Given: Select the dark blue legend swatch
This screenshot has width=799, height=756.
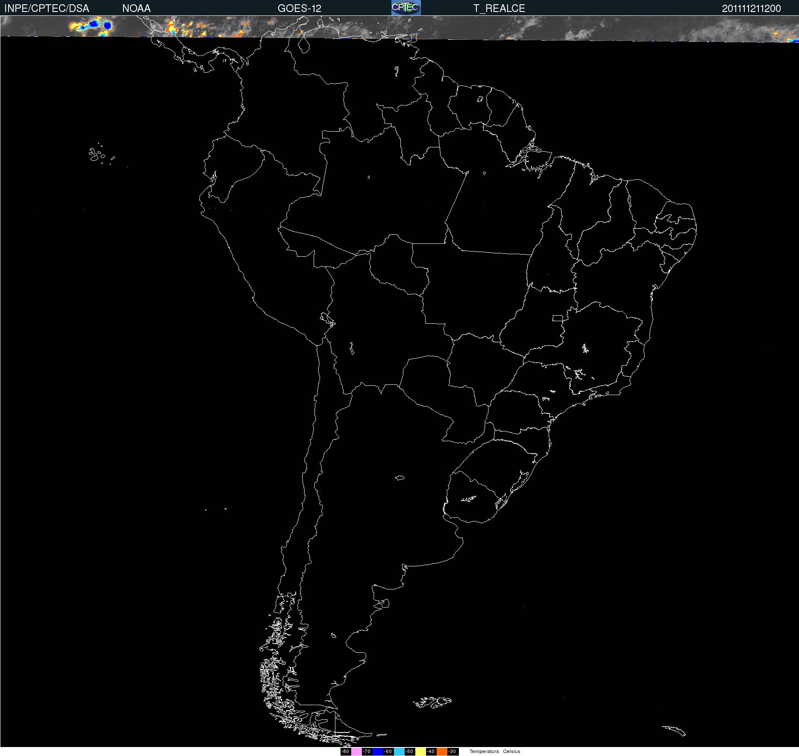Looking at the screenshot, I should (378, 752).
